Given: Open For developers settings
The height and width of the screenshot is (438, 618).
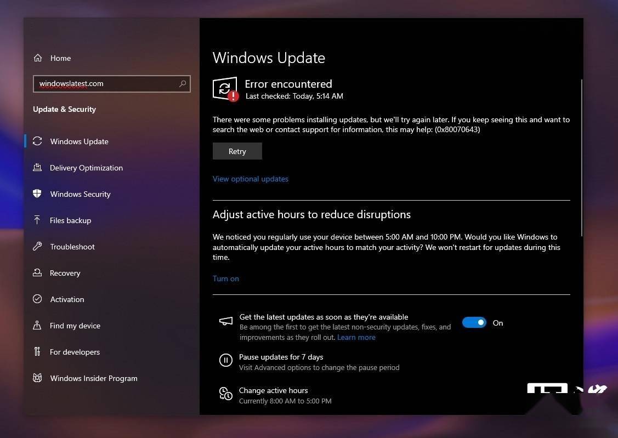Looking at the screenshot, I should pos(75,352).
